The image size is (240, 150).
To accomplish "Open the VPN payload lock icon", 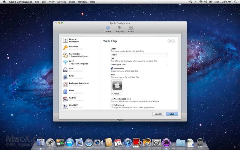I will click(65, 70).
